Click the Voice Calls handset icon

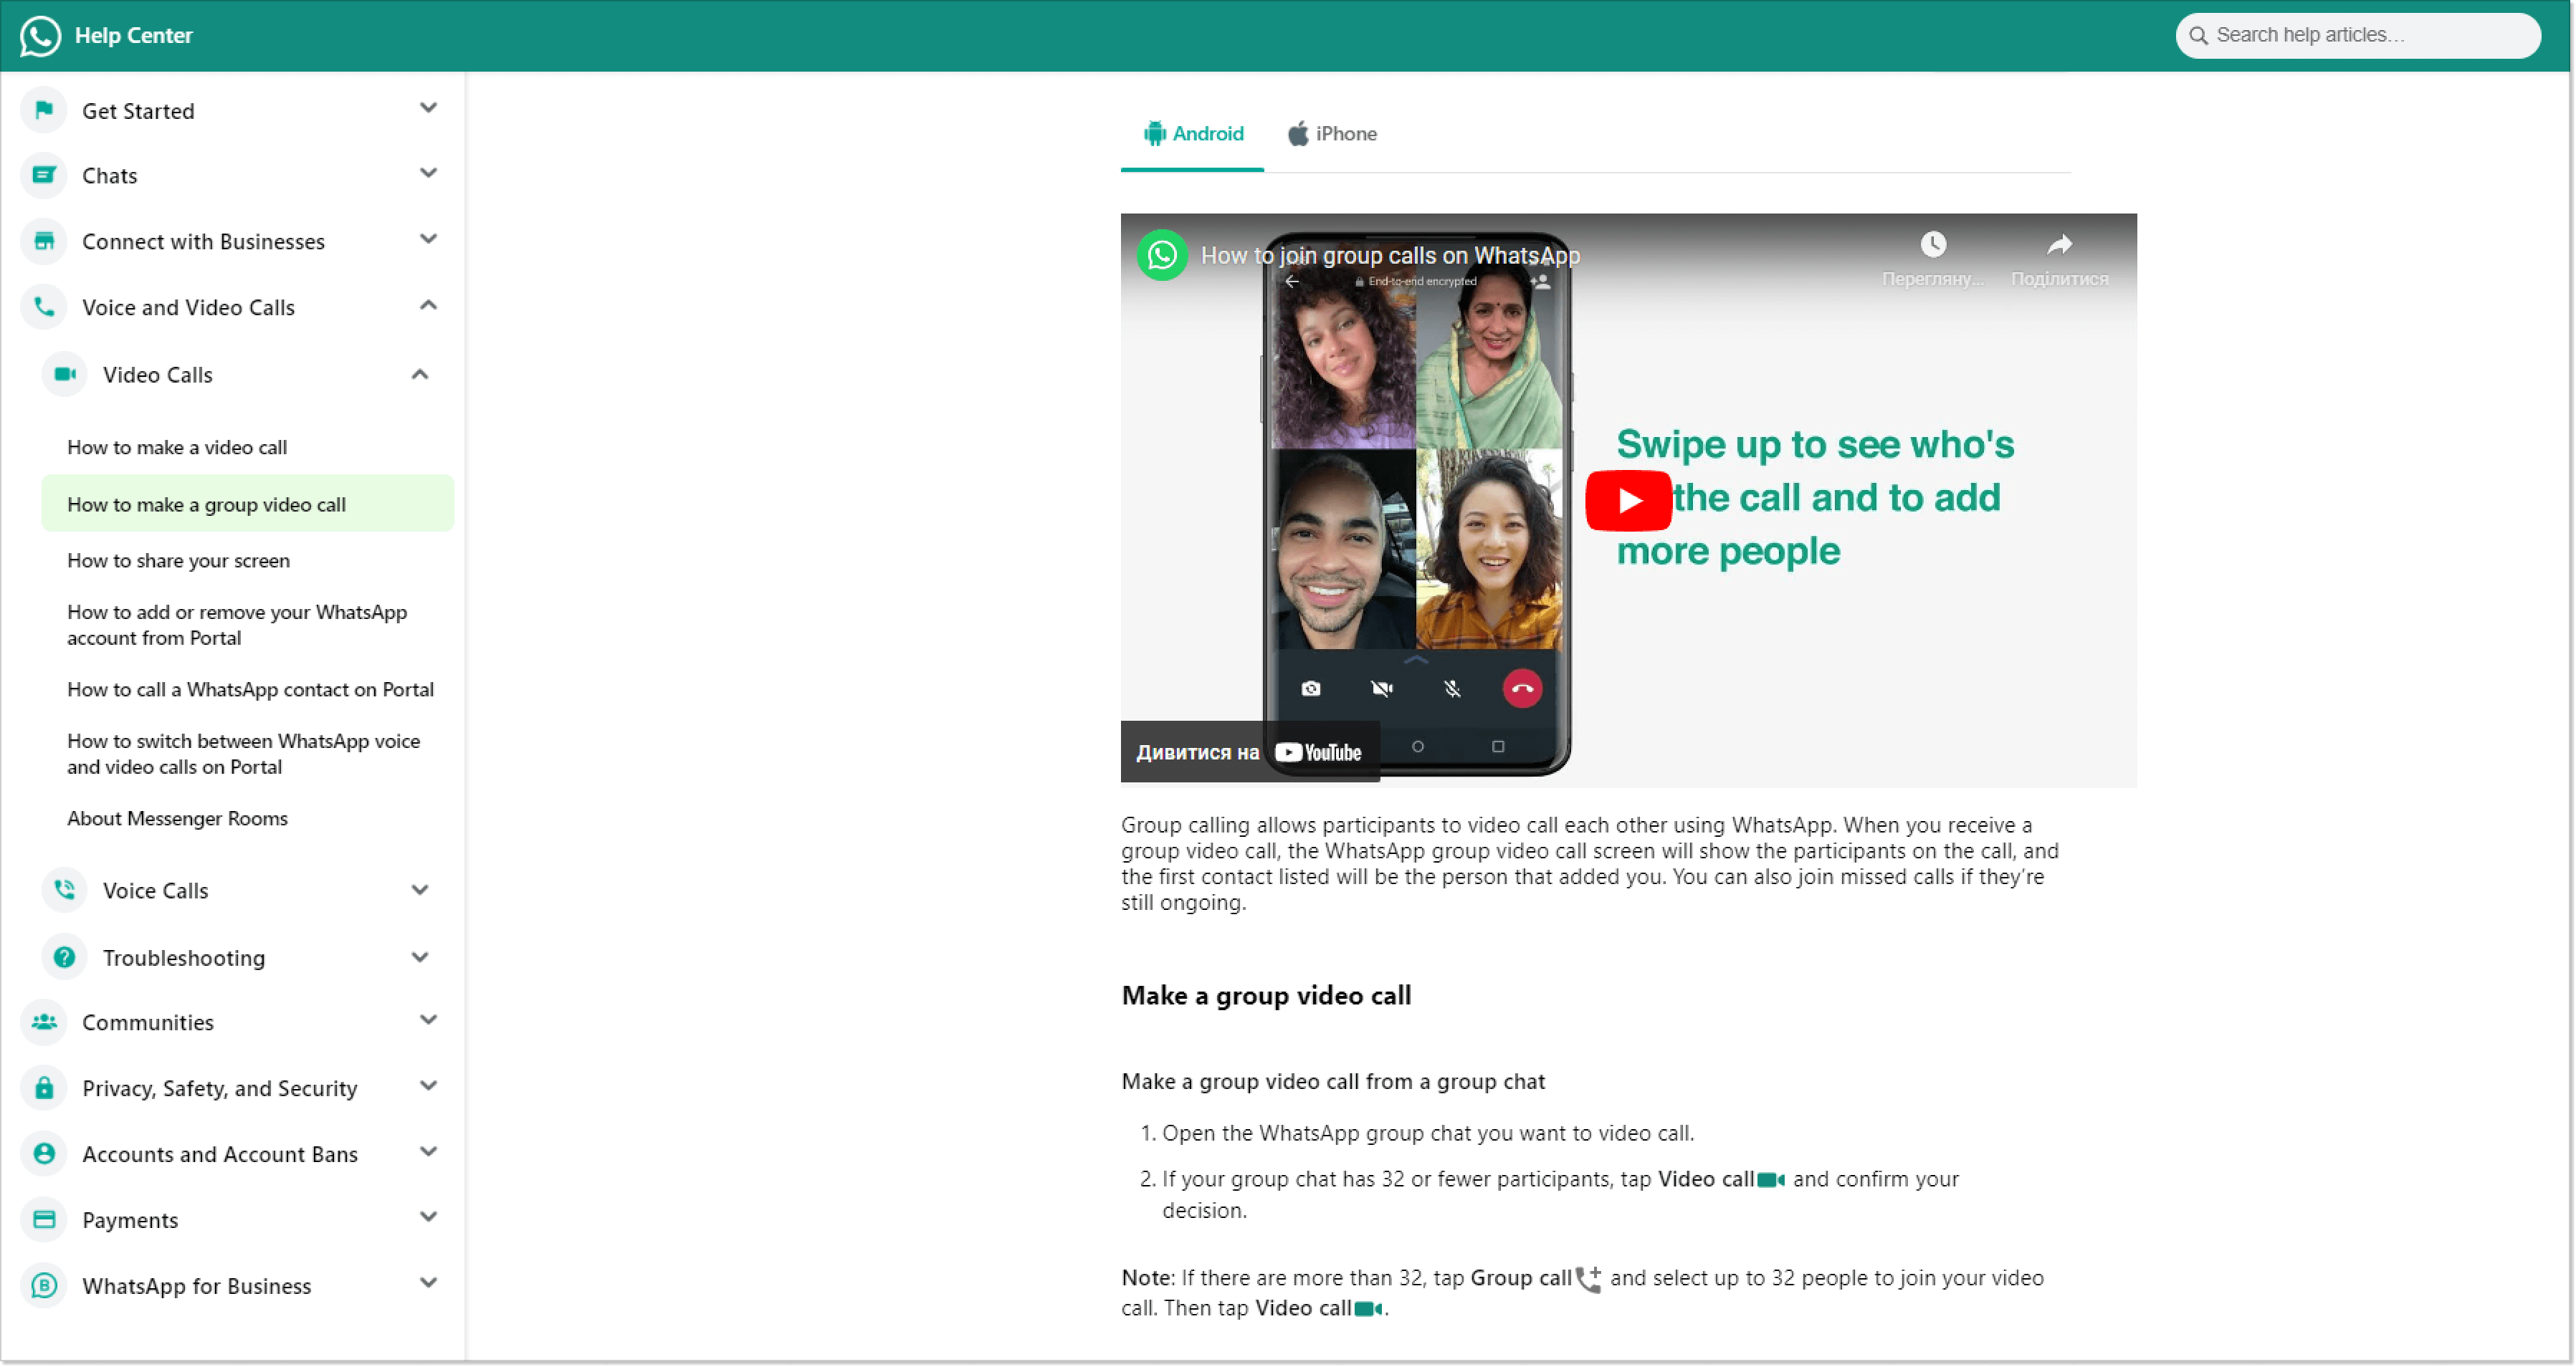pos(65,889)
